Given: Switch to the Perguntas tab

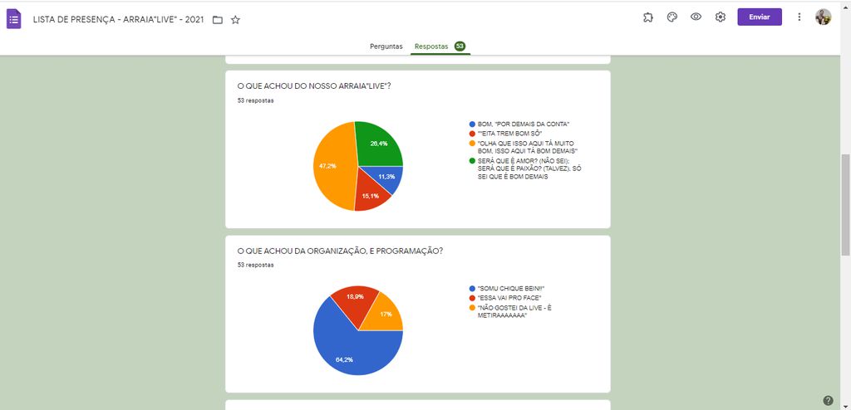Looking at the screenshot, I should [386, 46].
